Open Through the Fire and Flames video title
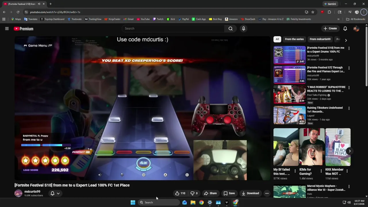Viewport: 368px width, 207px height. [326, 69]
